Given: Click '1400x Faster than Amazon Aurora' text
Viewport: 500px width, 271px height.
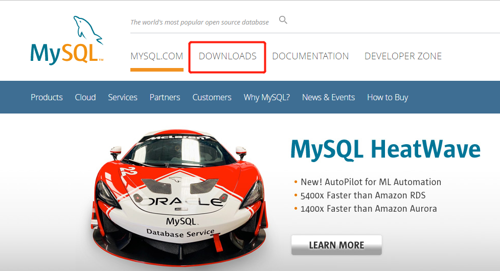Looking at the screenshot, I should coord(369,209).
